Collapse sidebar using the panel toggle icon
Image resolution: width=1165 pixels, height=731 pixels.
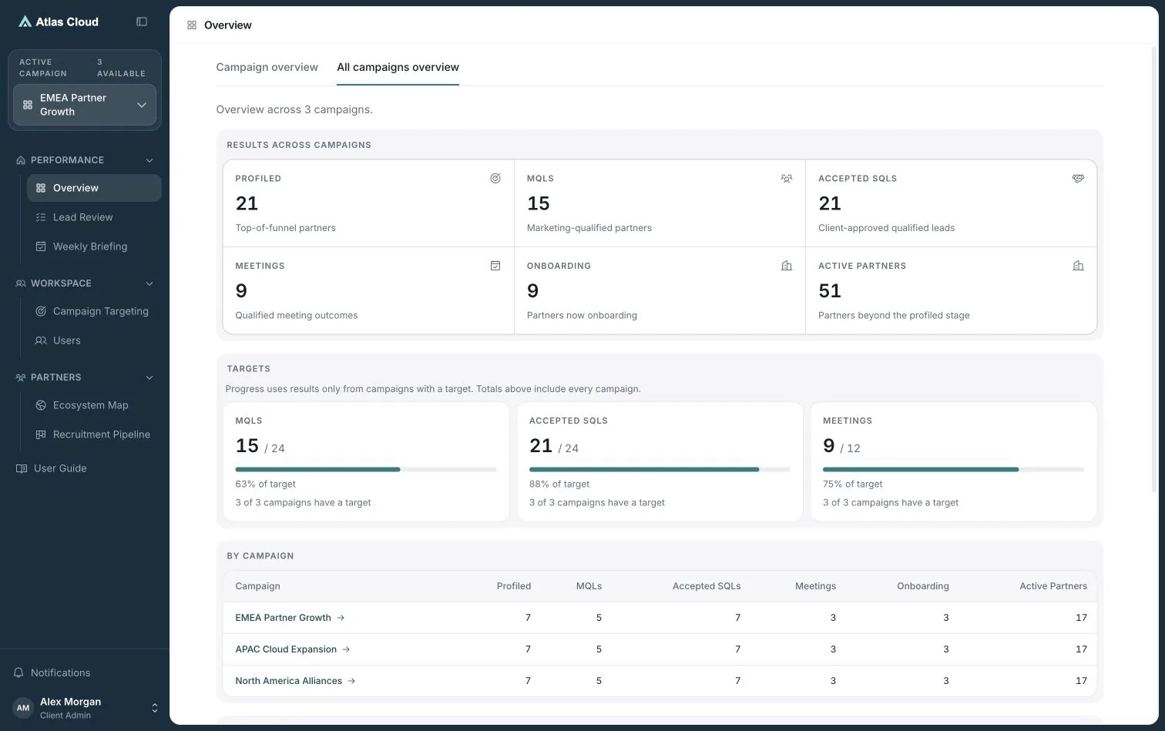point(142,22)
